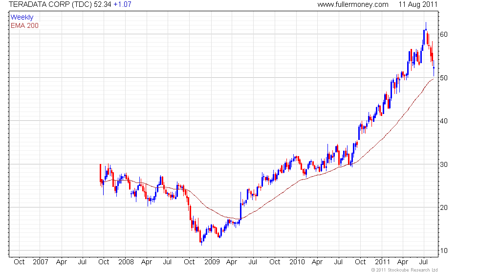Select the Weekly interval label
Image resolution: width=479 pixels, height=274 pixels.
pyautogui.click(x=22, y=17)
